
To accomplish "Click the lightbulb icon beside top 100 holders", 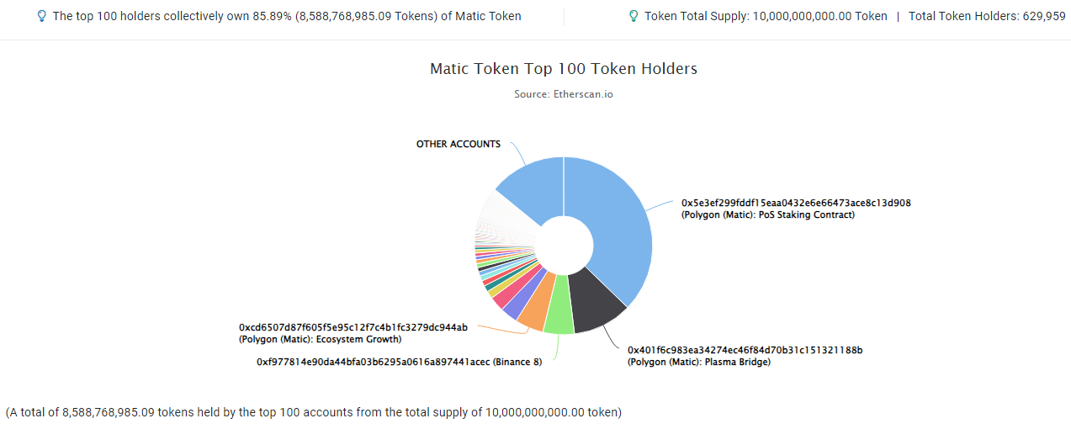I will tap(42, 16).
